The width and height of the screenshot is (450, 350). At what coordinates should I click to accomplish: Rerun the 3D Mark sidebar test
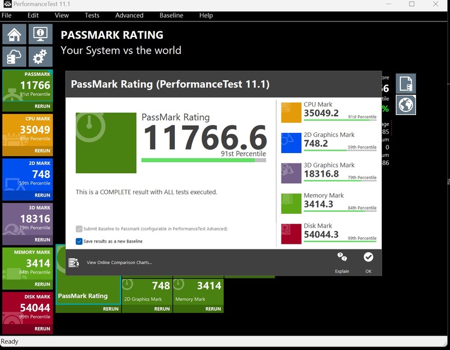[42, 240]
